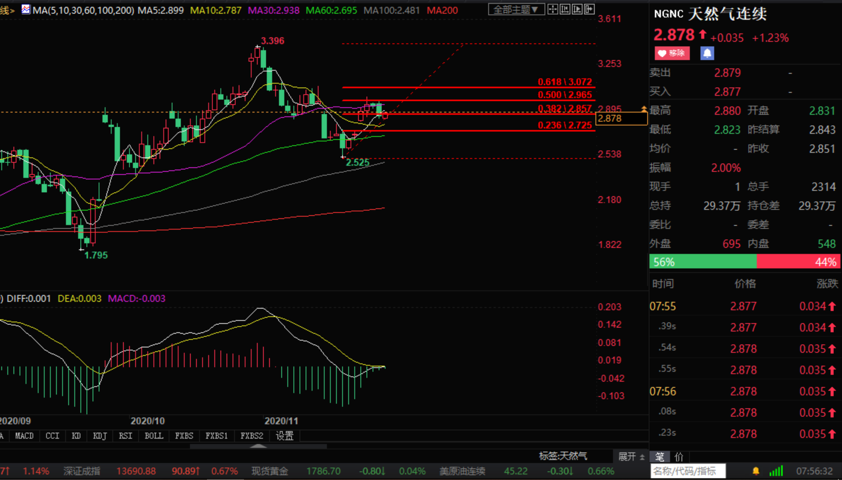Switch to the KDJ indicator tab
This screenshot has width=842, height=480.
point(100,436)
